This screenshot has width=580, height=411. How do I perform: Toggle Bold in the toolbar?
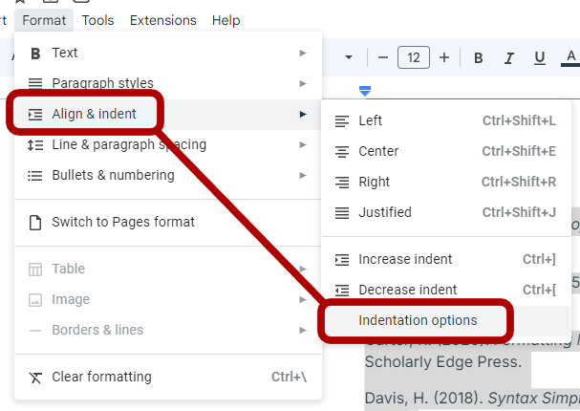(479, 57)
